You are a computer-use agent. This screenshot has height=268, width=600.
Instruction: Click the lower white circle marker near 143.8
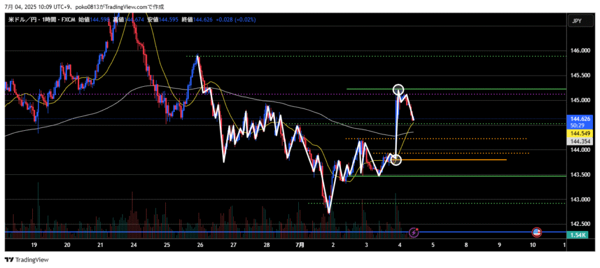[x=396, y=160]
